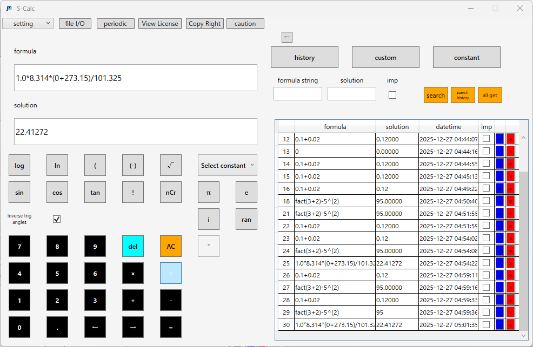Click in the formula string search field
533x347 pixels.
(298, 93)
